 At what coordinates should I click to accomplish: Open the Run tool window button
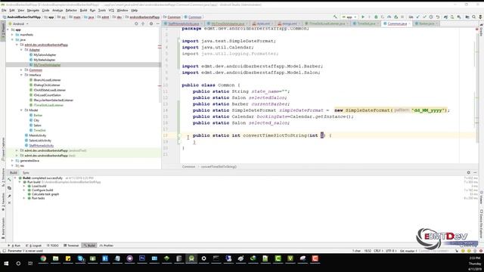(15, 246)
